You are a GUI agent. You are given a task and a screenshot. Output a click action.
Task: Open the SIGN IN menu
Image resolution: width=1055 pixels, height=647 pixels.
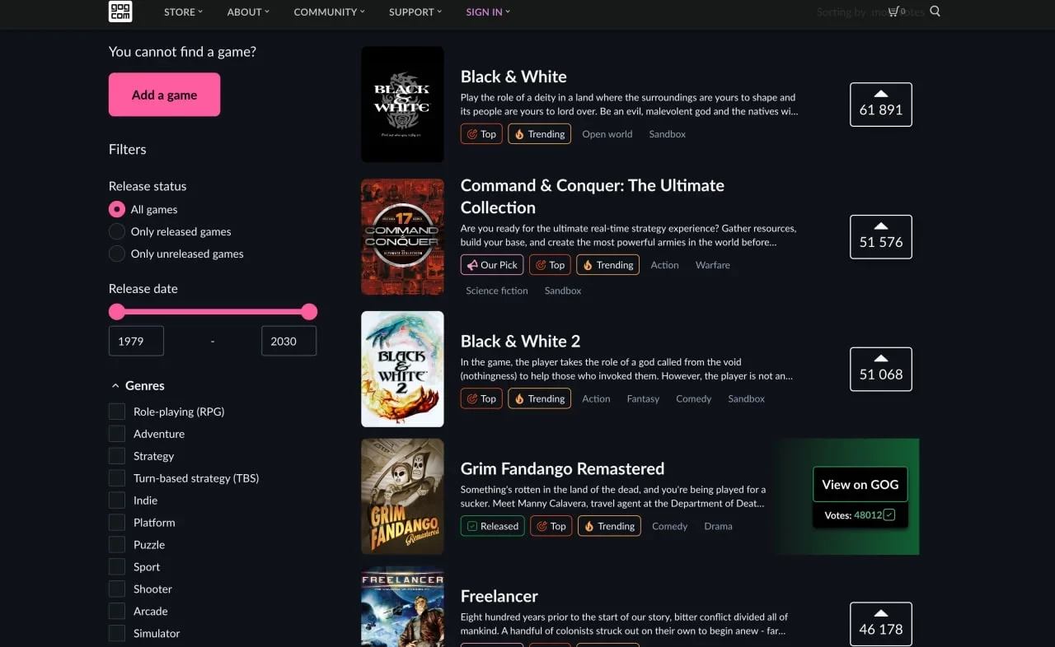[x=487, y=12]
